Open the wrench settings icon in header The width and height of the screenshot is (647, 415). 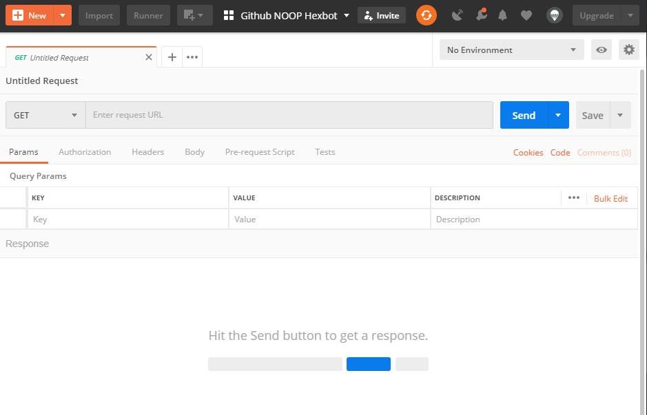point(481,15)
